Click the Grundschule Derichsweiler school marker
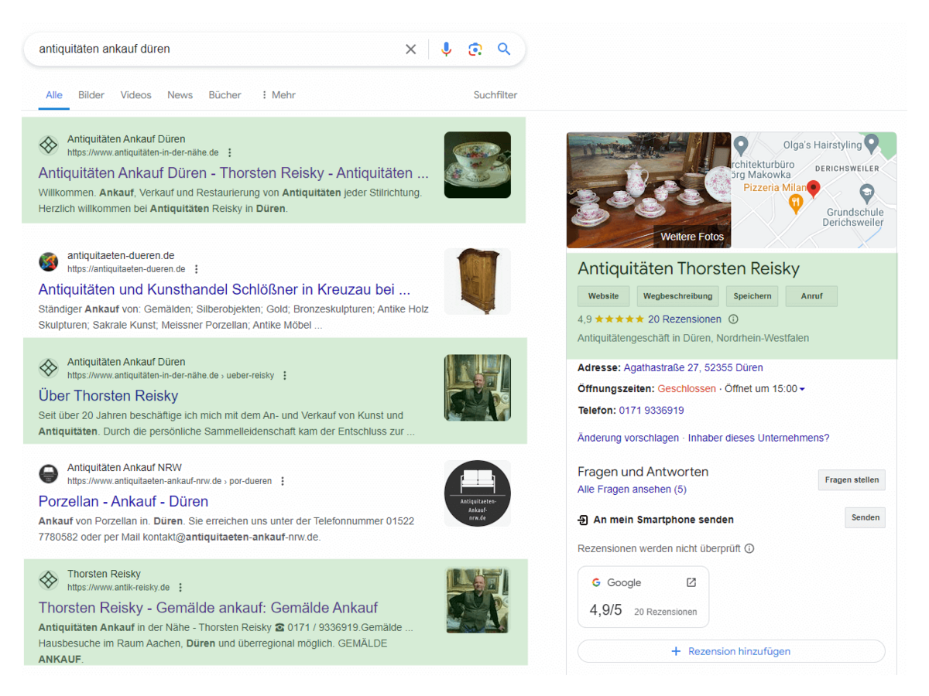Viewport: 929px width, 696px height. tap(866, 193)
